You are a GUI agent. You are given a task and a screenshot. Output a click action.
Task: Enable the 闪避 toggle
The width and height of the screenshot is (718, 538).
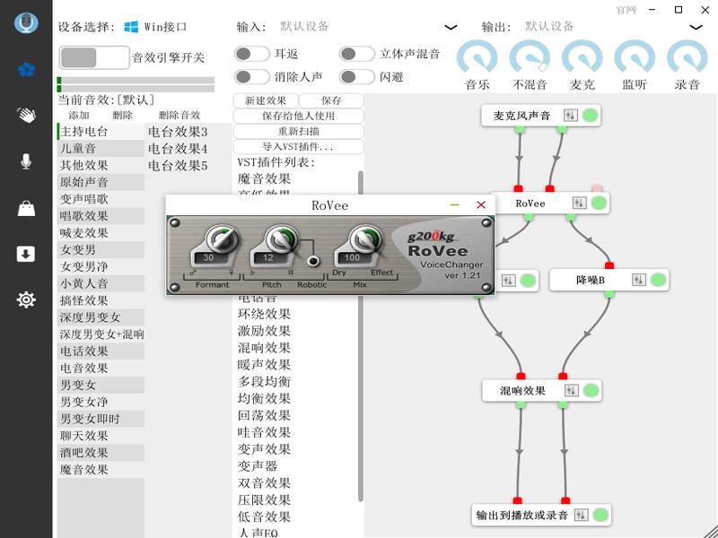point(357,76)
